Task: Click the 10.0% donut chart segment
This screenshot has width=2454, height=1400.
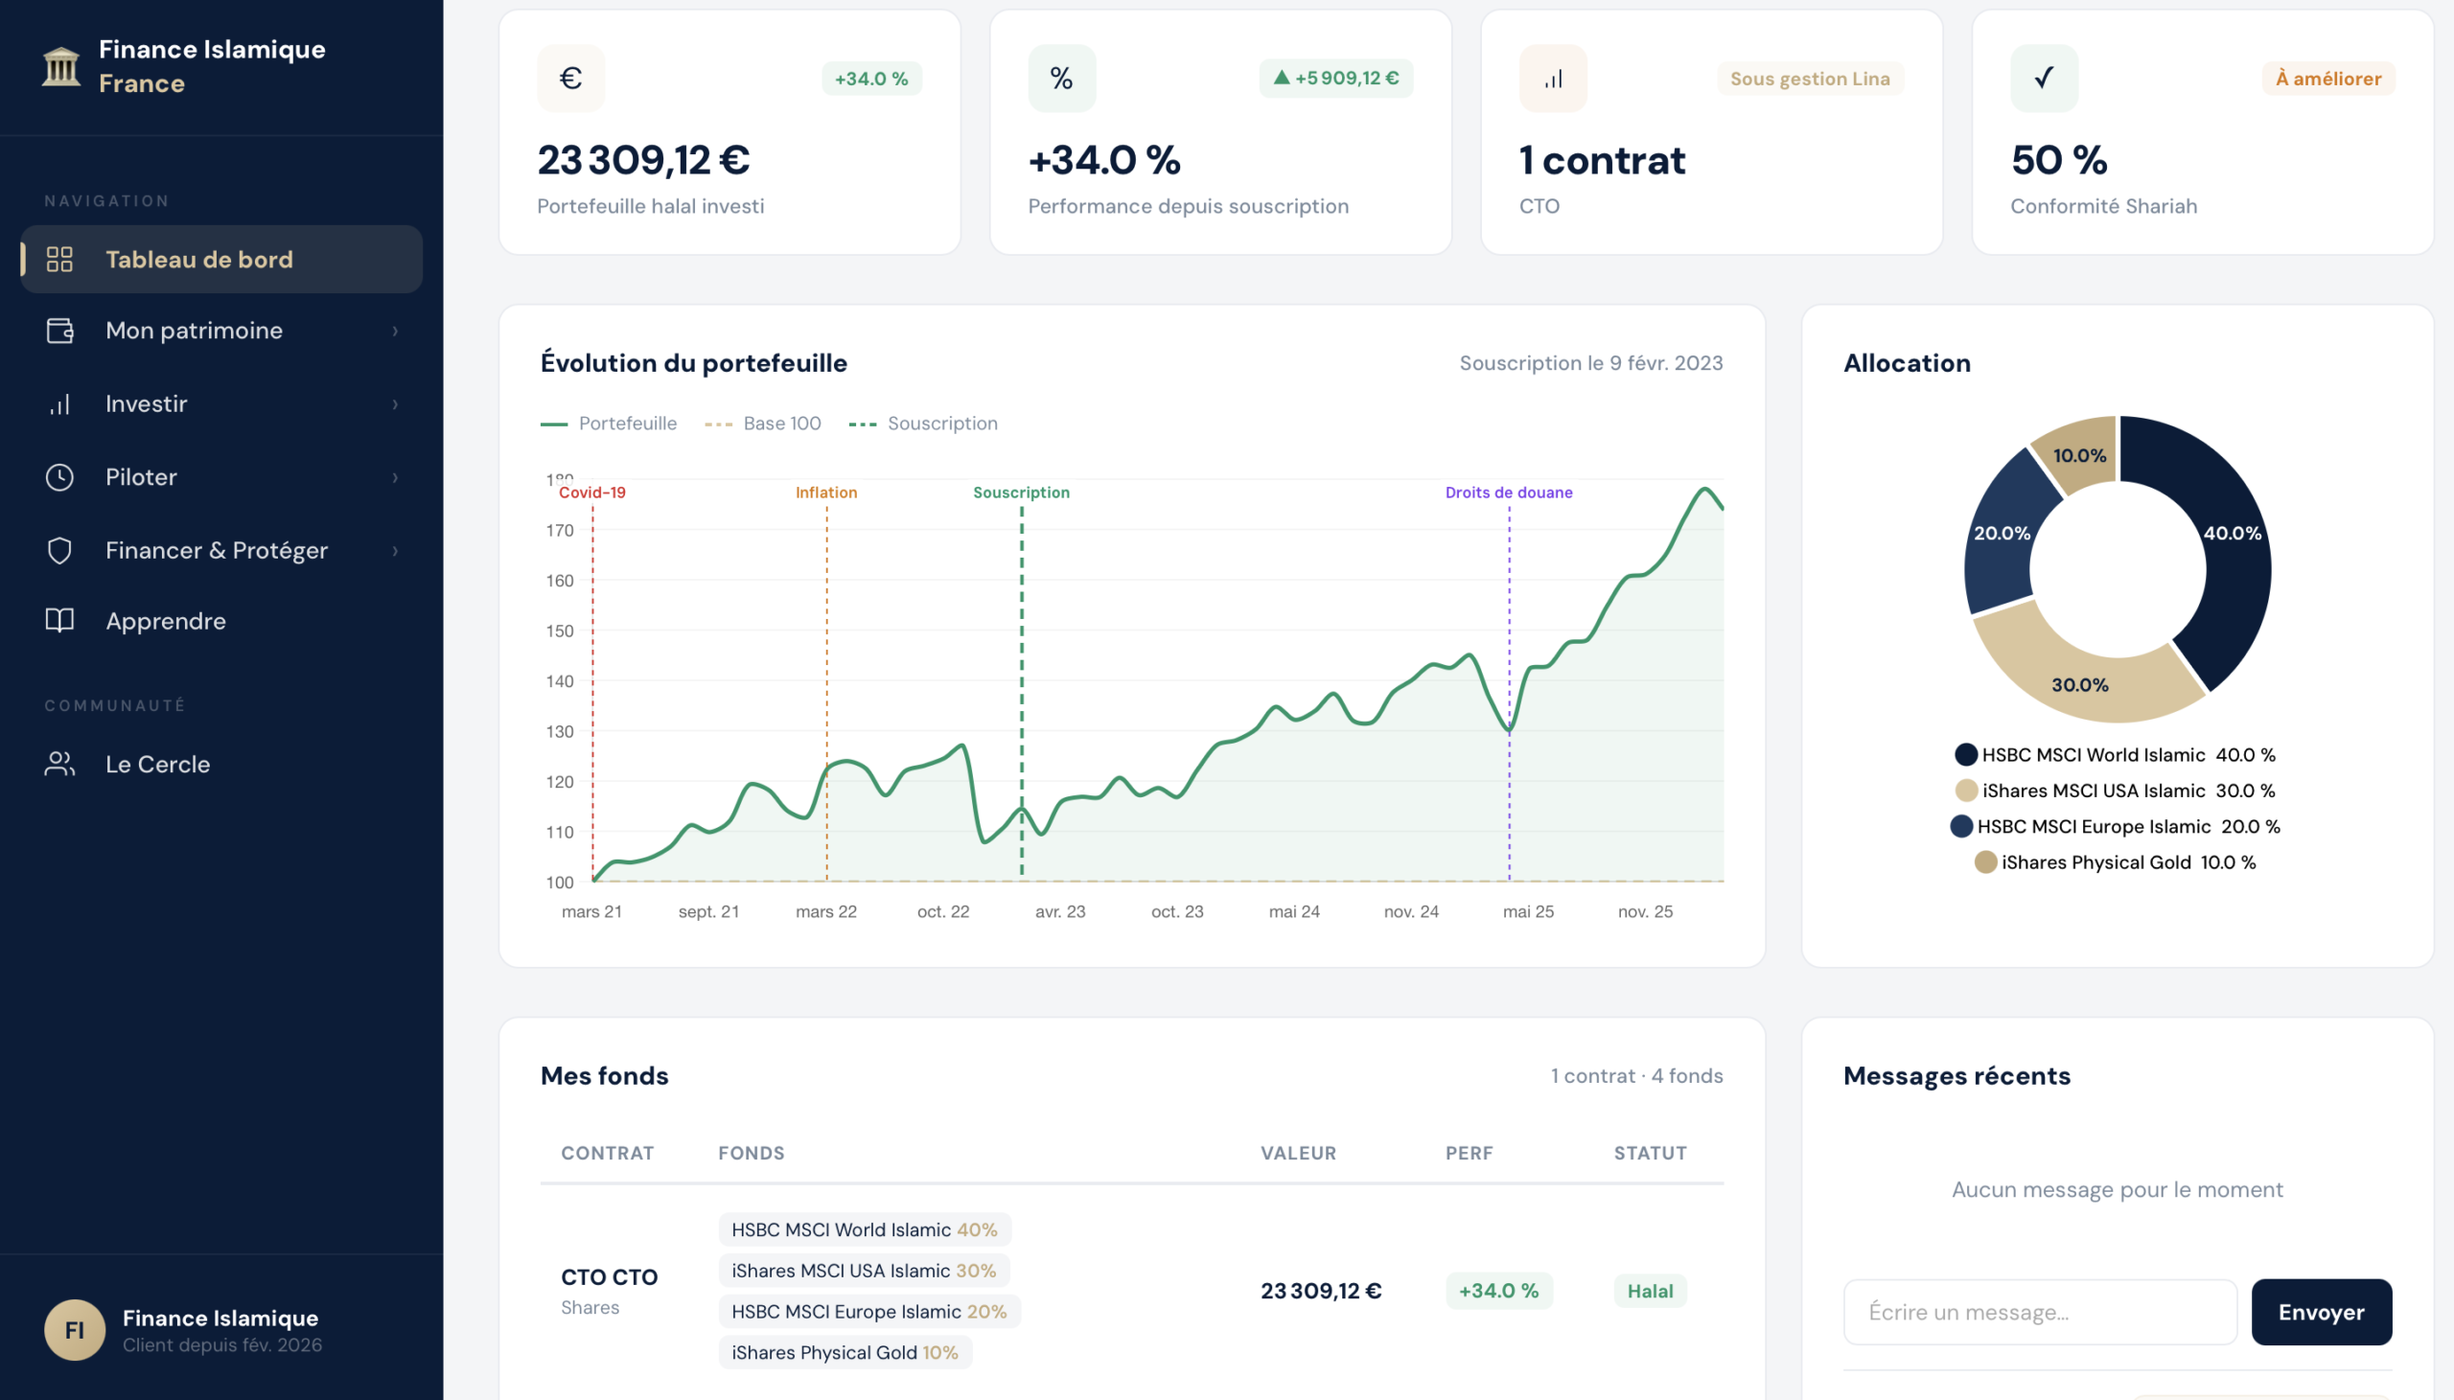Action: pyautogui.click(x=2080, y=454)
